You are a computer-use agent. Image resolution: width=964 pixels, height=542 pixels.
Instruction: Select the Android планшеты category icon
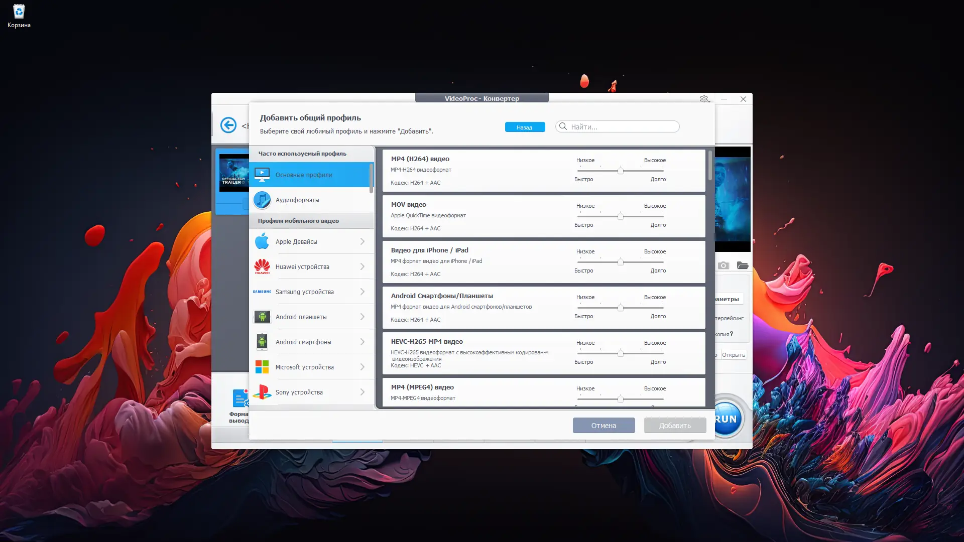tap(262, 317)
